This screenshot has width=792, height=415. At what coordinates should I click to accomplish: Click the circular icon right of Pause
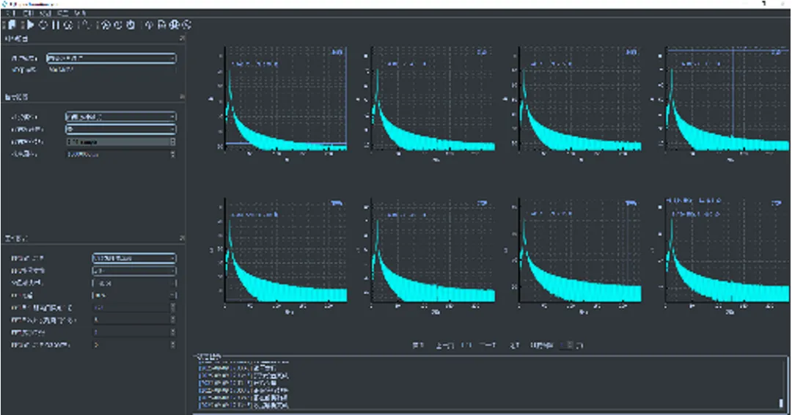point(67,25)
